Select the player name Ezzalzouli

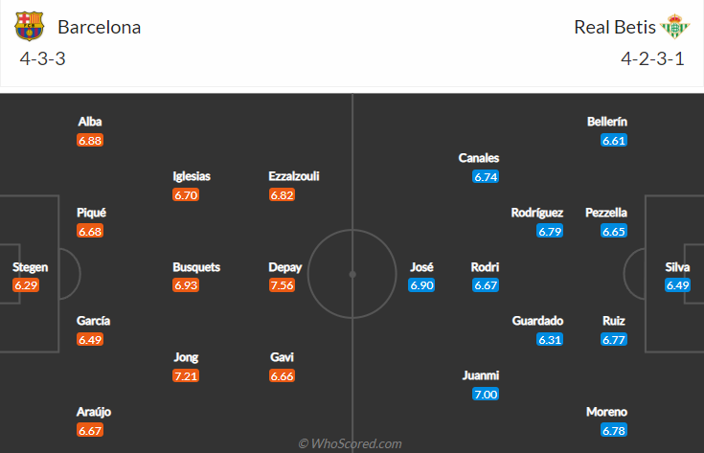[294, 176]
